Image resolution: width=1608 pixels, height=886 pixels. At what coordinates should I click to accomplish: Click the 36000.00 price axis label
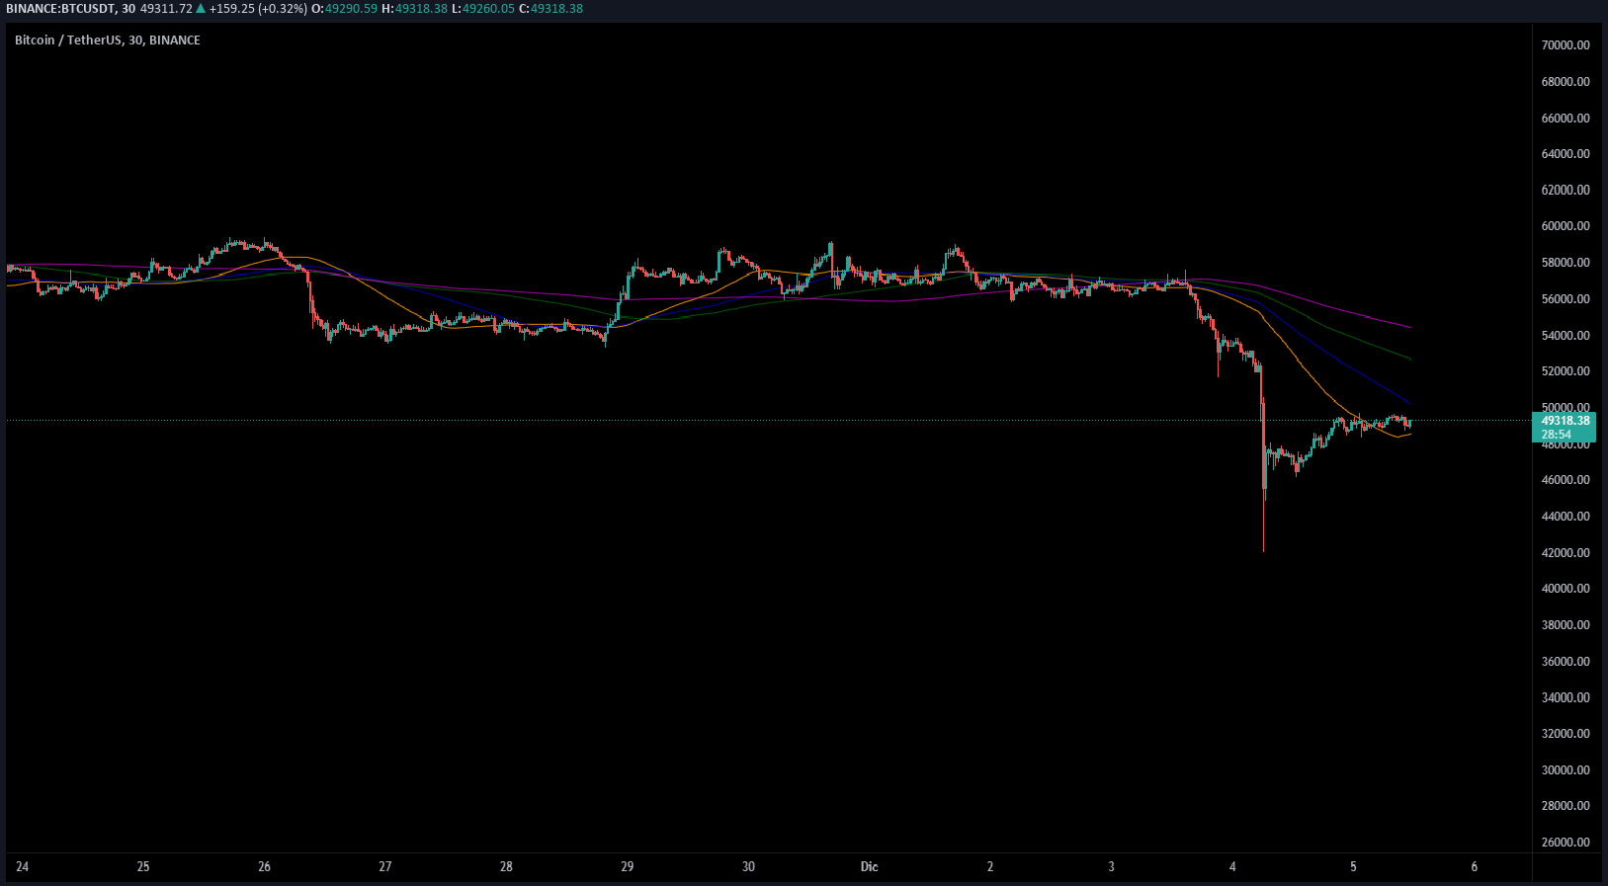1566,662
